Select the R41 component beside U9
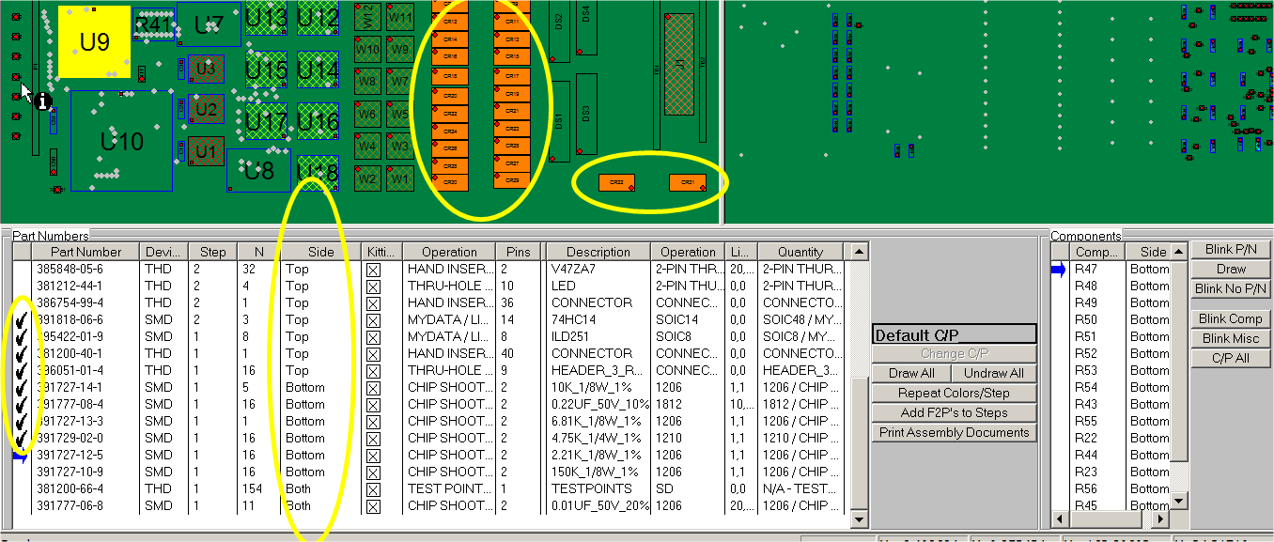The image size is (1274, 542). (154, 24)
